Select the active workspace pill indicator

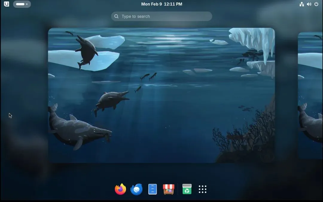tap(20, 4)
